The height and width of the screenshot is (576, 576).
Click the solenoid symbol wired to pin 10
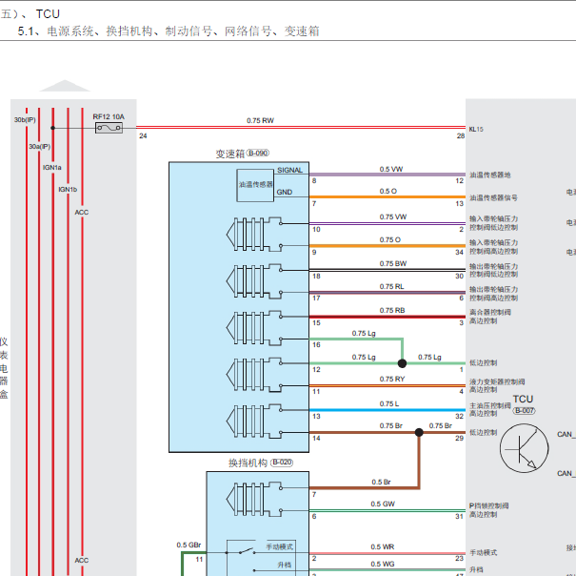[254, 235]
